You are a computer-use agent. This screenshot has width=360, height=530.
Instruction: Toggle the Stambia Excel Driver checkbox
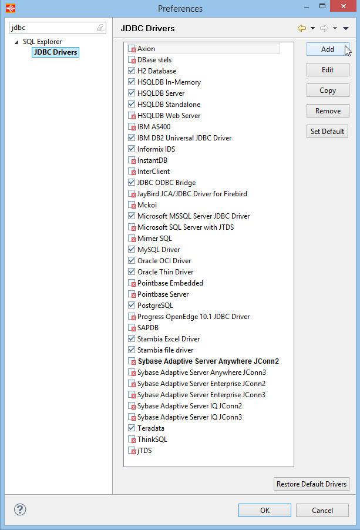pos(132,338)
